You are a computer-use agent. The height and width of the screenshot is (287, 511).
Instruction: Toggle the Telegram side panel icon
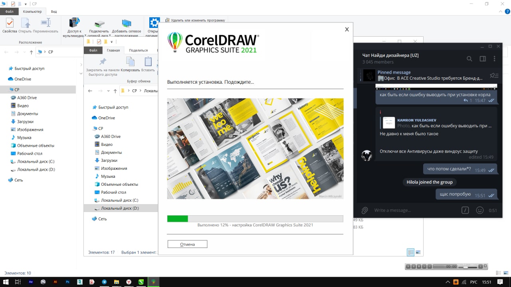coord(483,59)
